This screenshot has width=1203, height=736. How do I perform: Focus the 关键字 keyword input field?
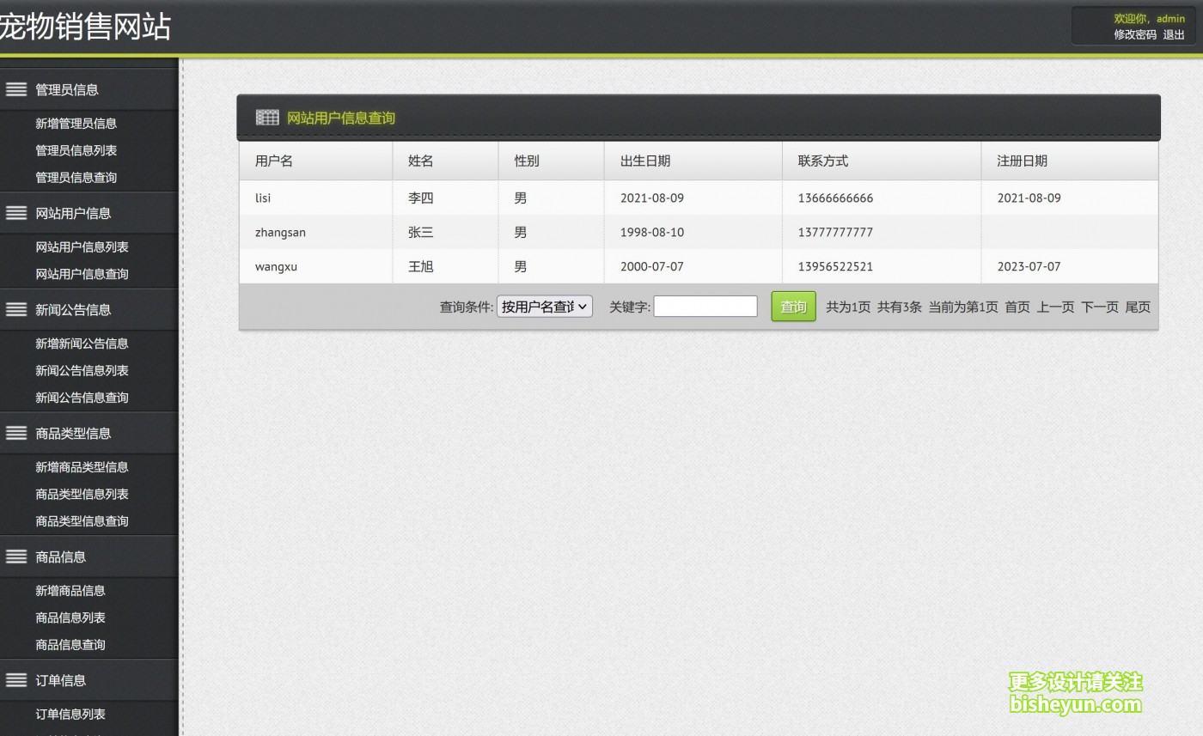click(x=705, y=307)
